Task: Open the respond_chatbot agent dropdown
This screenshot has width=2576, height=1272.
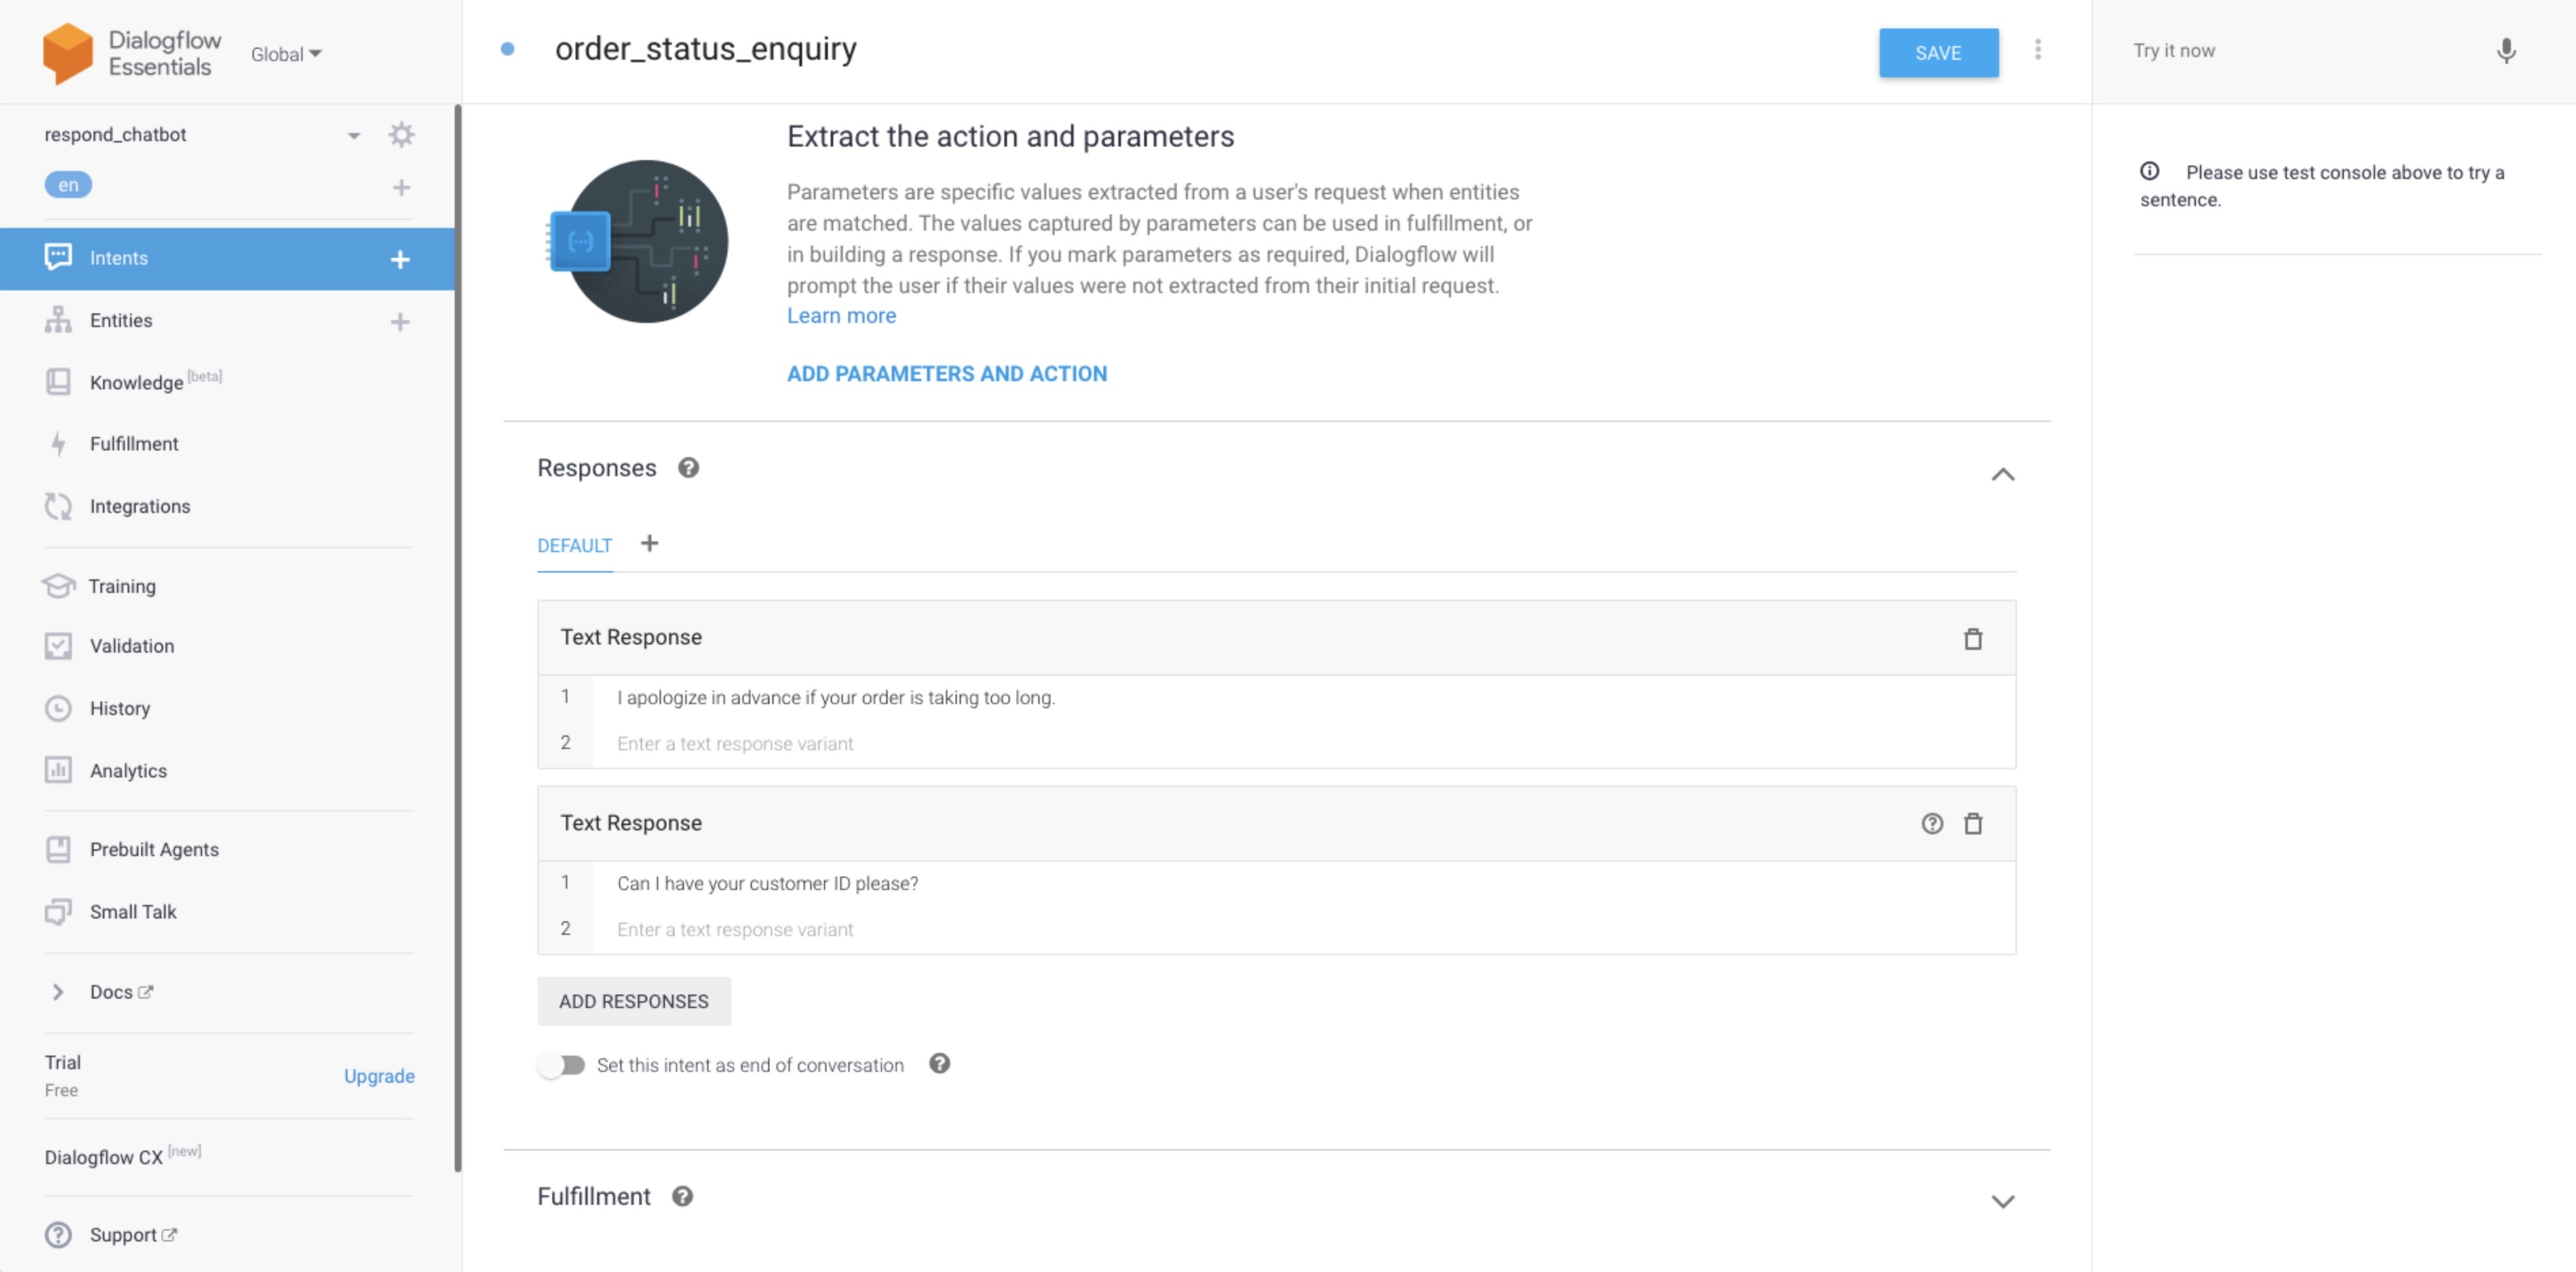Action: click(x=353, y=136)
